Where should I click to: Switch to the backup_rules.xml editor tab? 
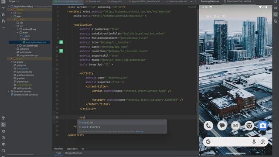pyautogui.click(x=177, y=1)
